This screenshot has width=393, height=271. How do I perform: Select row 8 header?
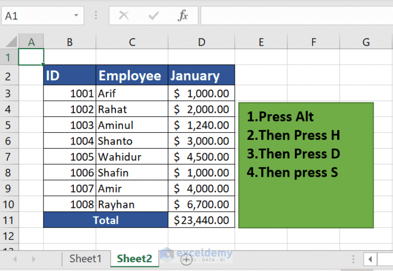point(9,172)
